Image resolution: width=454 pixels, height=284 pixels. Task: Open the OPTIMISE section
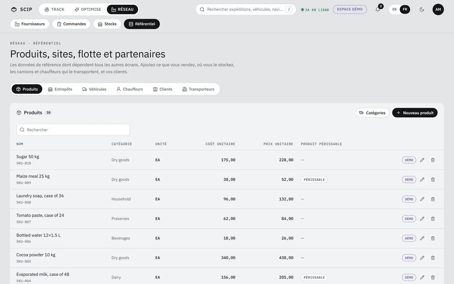point(88,9)
